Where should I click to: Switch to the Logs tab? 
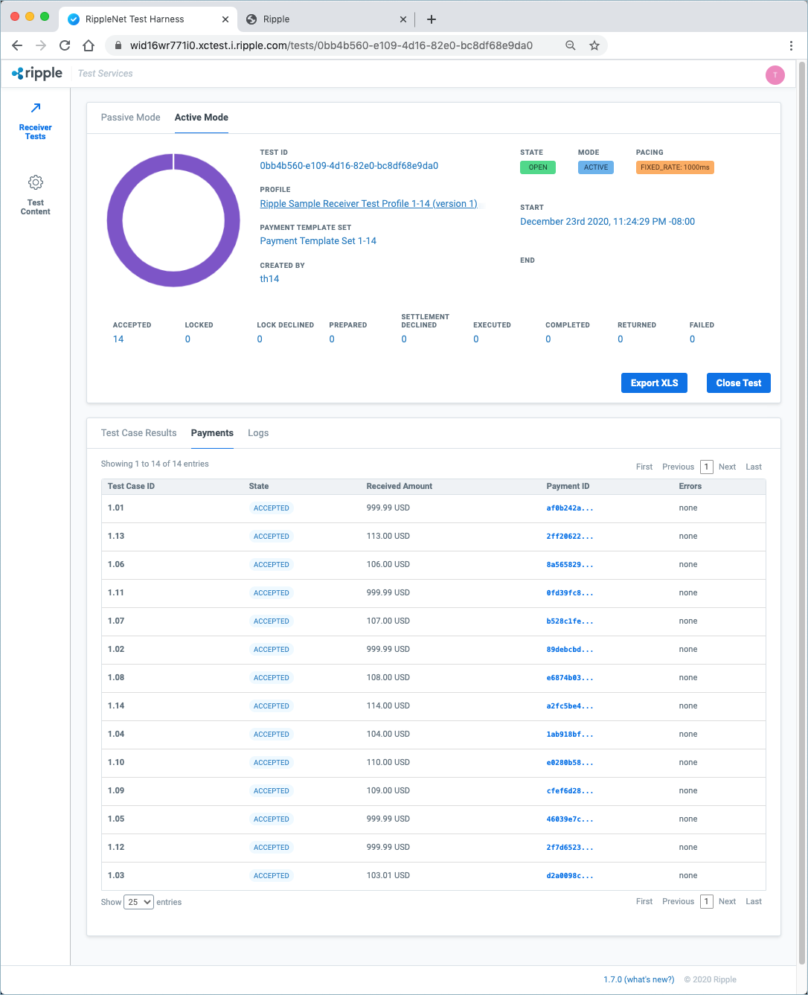[x=258, y=433]
